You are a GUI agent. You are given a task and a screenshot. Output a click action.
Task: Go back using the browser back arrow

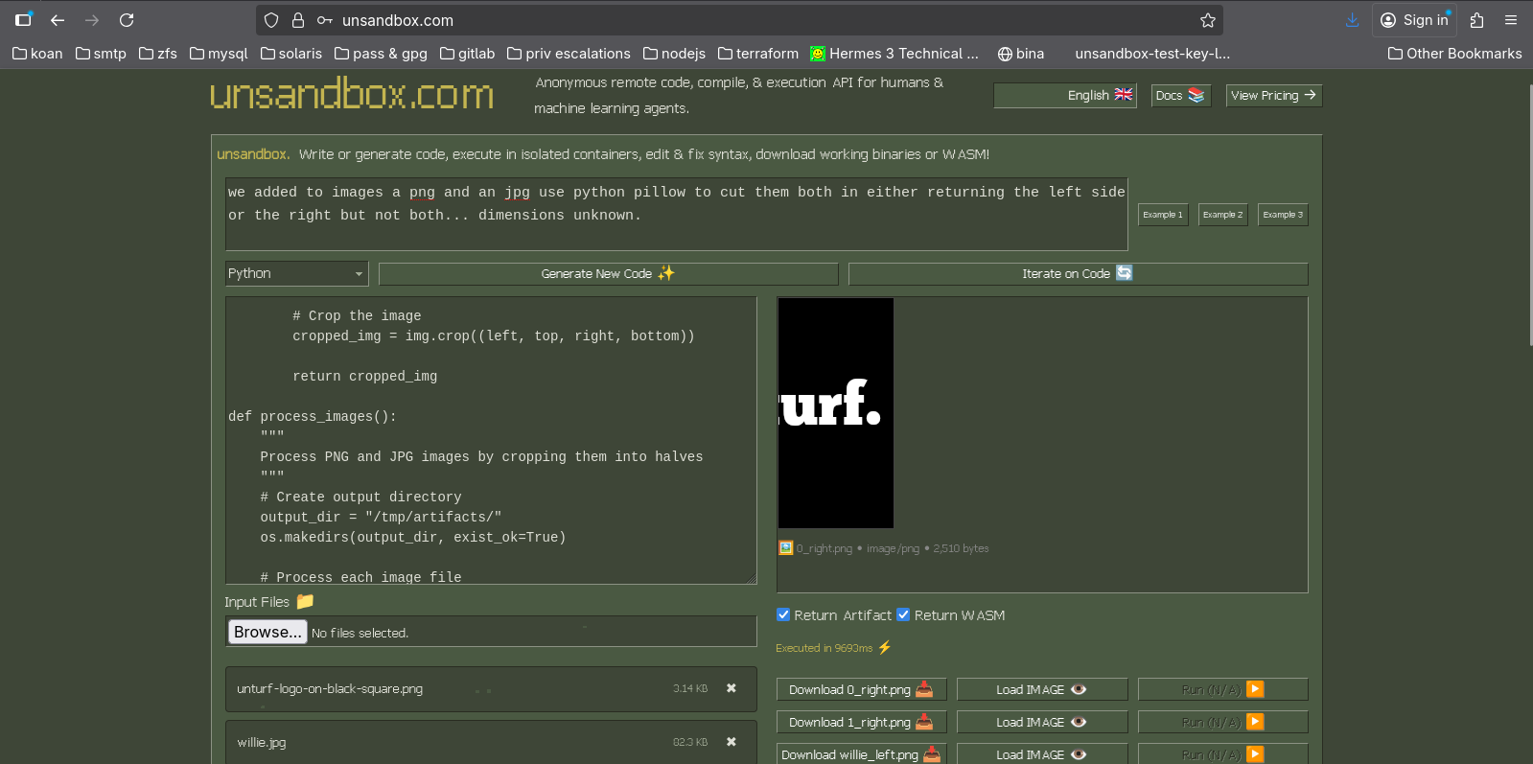tap(58, 20)
